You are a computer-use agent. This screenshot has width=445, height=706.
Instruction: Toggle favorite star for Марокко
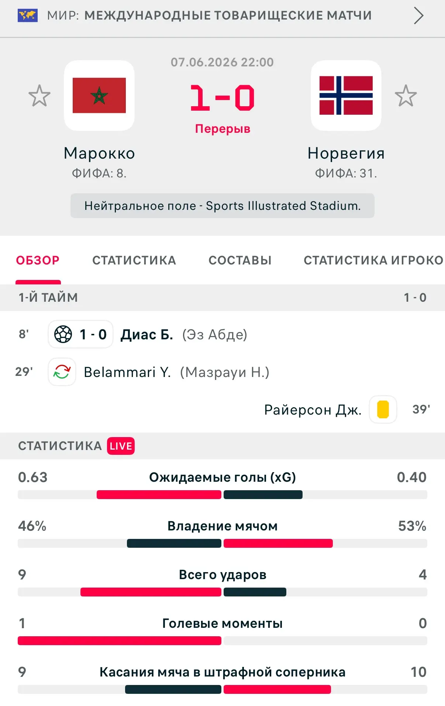(39, 96)
